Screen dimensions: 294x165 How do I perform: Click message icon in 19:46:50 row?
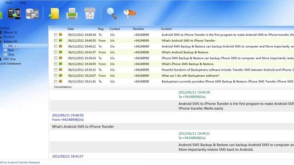coord(60,40)
